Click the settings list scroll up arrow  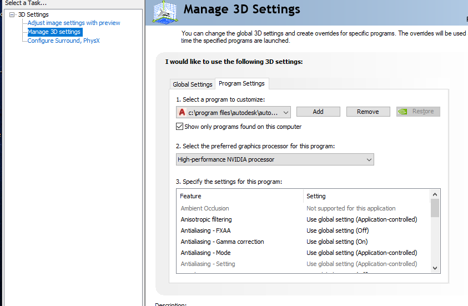(x=435, y=194)
